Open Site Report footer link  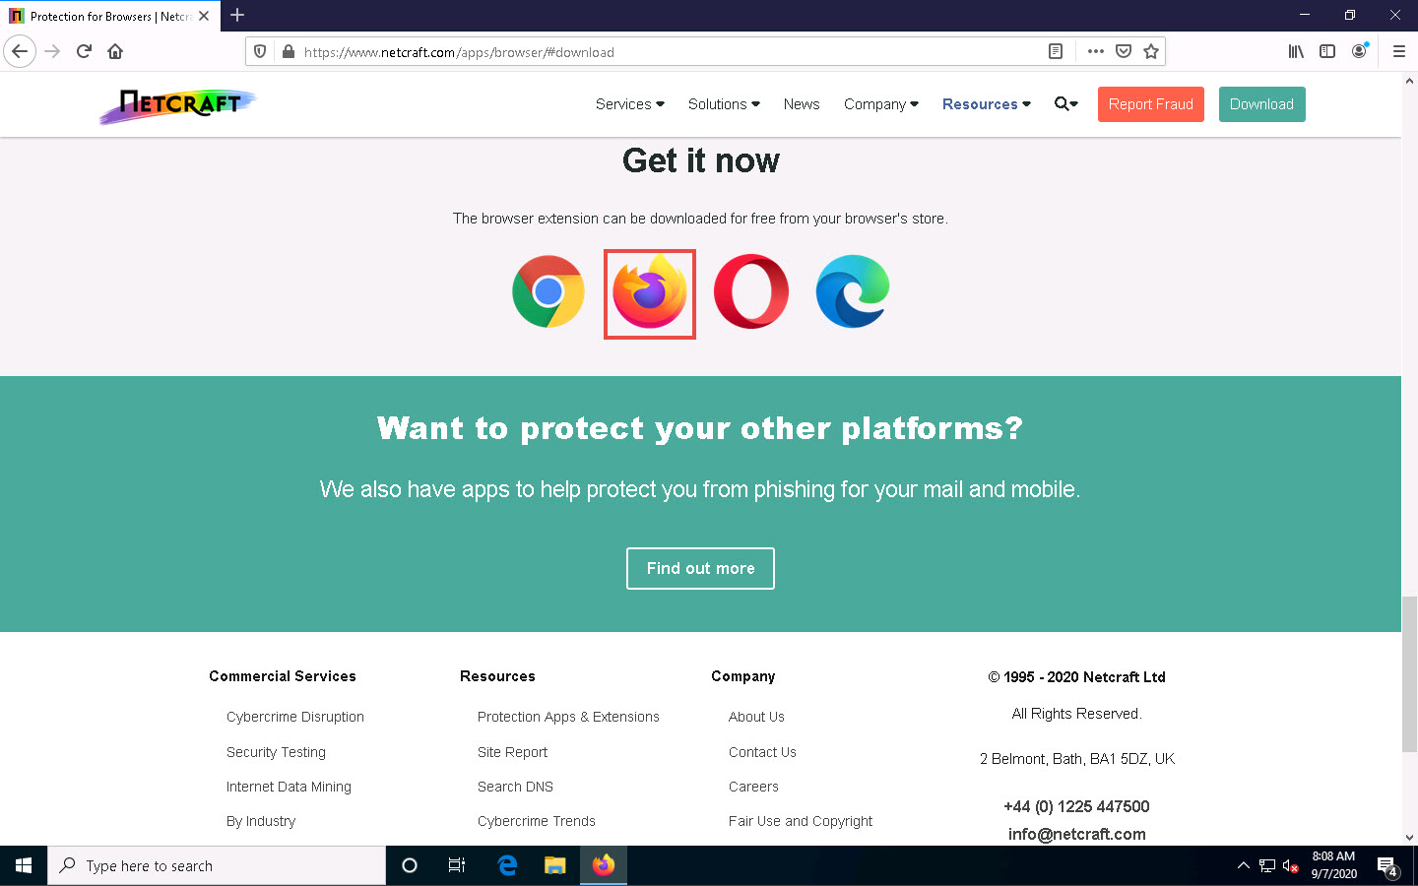pyautogui.click(x=512, y=752)
